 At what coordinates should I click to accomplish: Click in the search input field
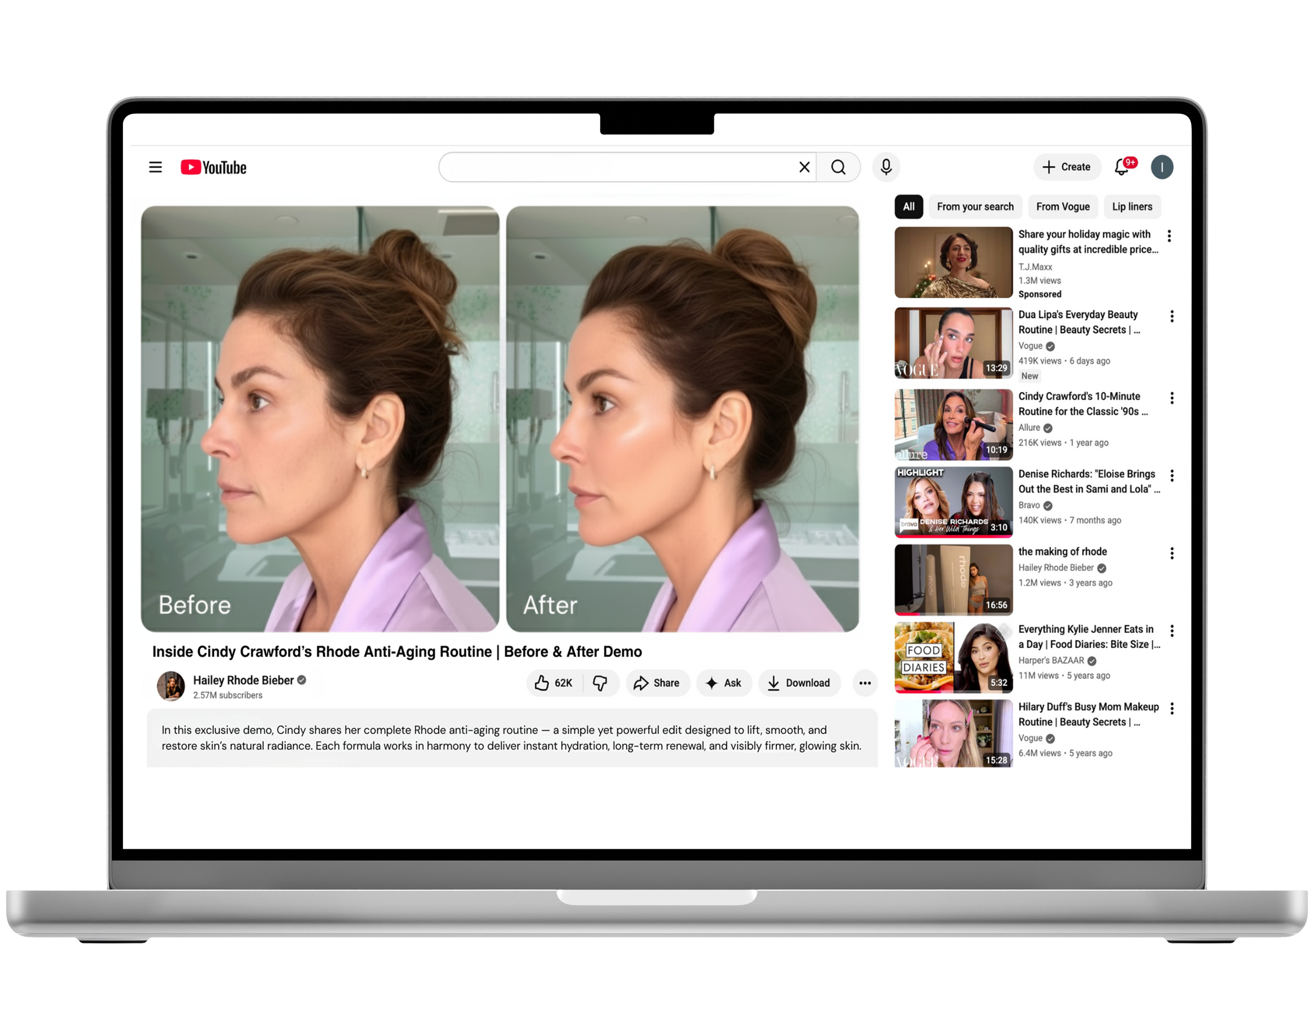620,167
